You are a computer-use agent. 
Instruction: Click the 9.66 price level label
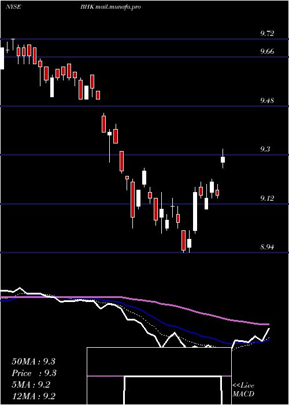(x=267, y=51)
